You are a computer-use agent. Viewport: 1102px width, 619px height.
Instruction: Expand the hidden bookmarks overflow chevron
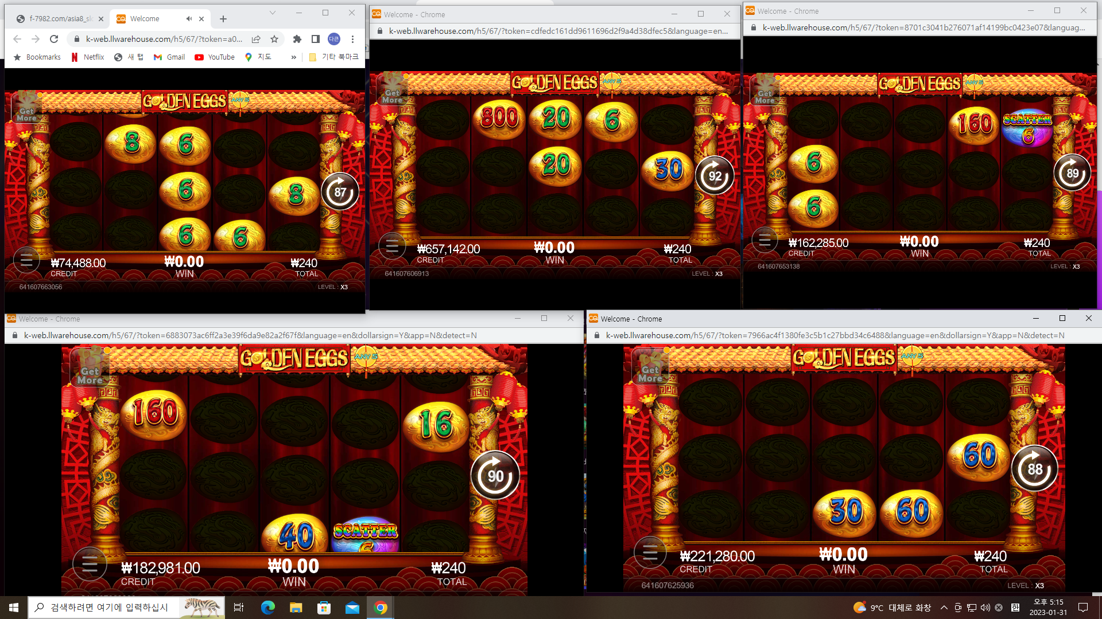[x=294, y=57]
